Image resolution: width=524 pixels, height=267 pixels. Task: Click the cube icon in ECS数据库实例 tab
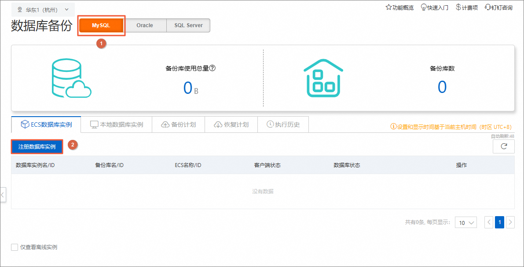(x=25, y=125)
